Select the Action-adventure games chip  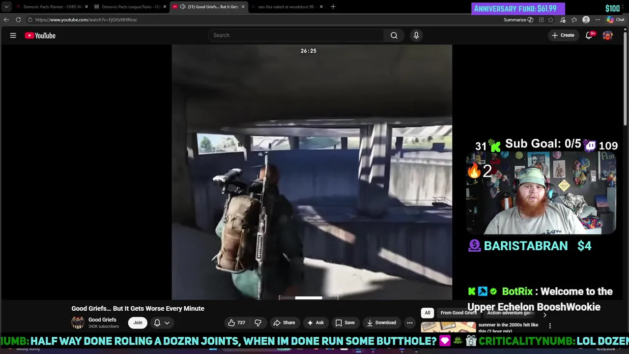(x=511, y=313)
